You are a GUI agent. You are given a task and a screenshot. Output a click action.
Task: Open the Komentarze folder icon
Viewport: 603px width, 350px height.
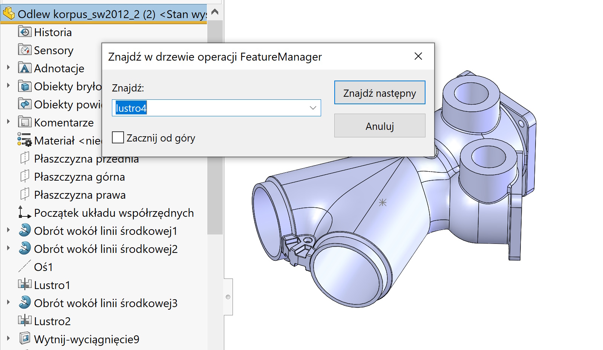(24, 122)
